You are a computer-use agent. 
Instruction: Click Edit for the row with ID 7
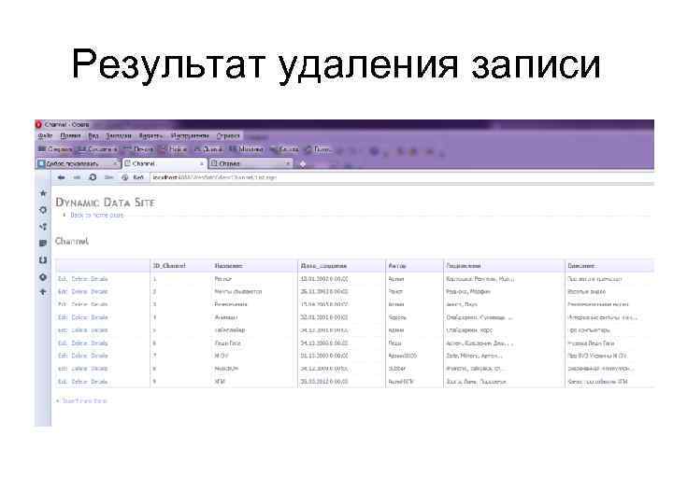[63, 357]
